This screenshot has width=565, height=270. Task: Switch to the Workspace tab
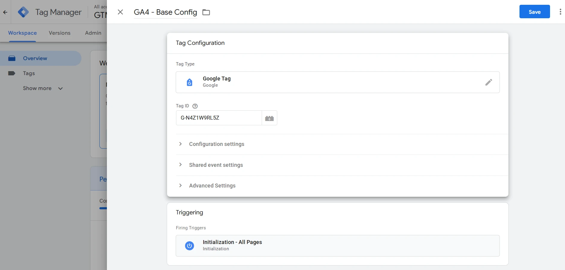pyautogui.click(x=22, y=33)
